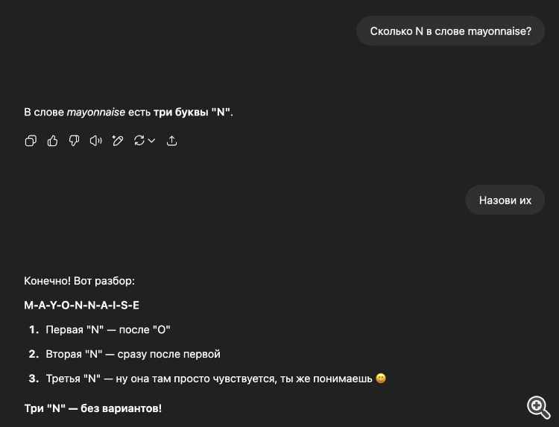Click the bold text "три буквы "N""
Viewport: 559px width, 427px height.
tap(192, 113)
